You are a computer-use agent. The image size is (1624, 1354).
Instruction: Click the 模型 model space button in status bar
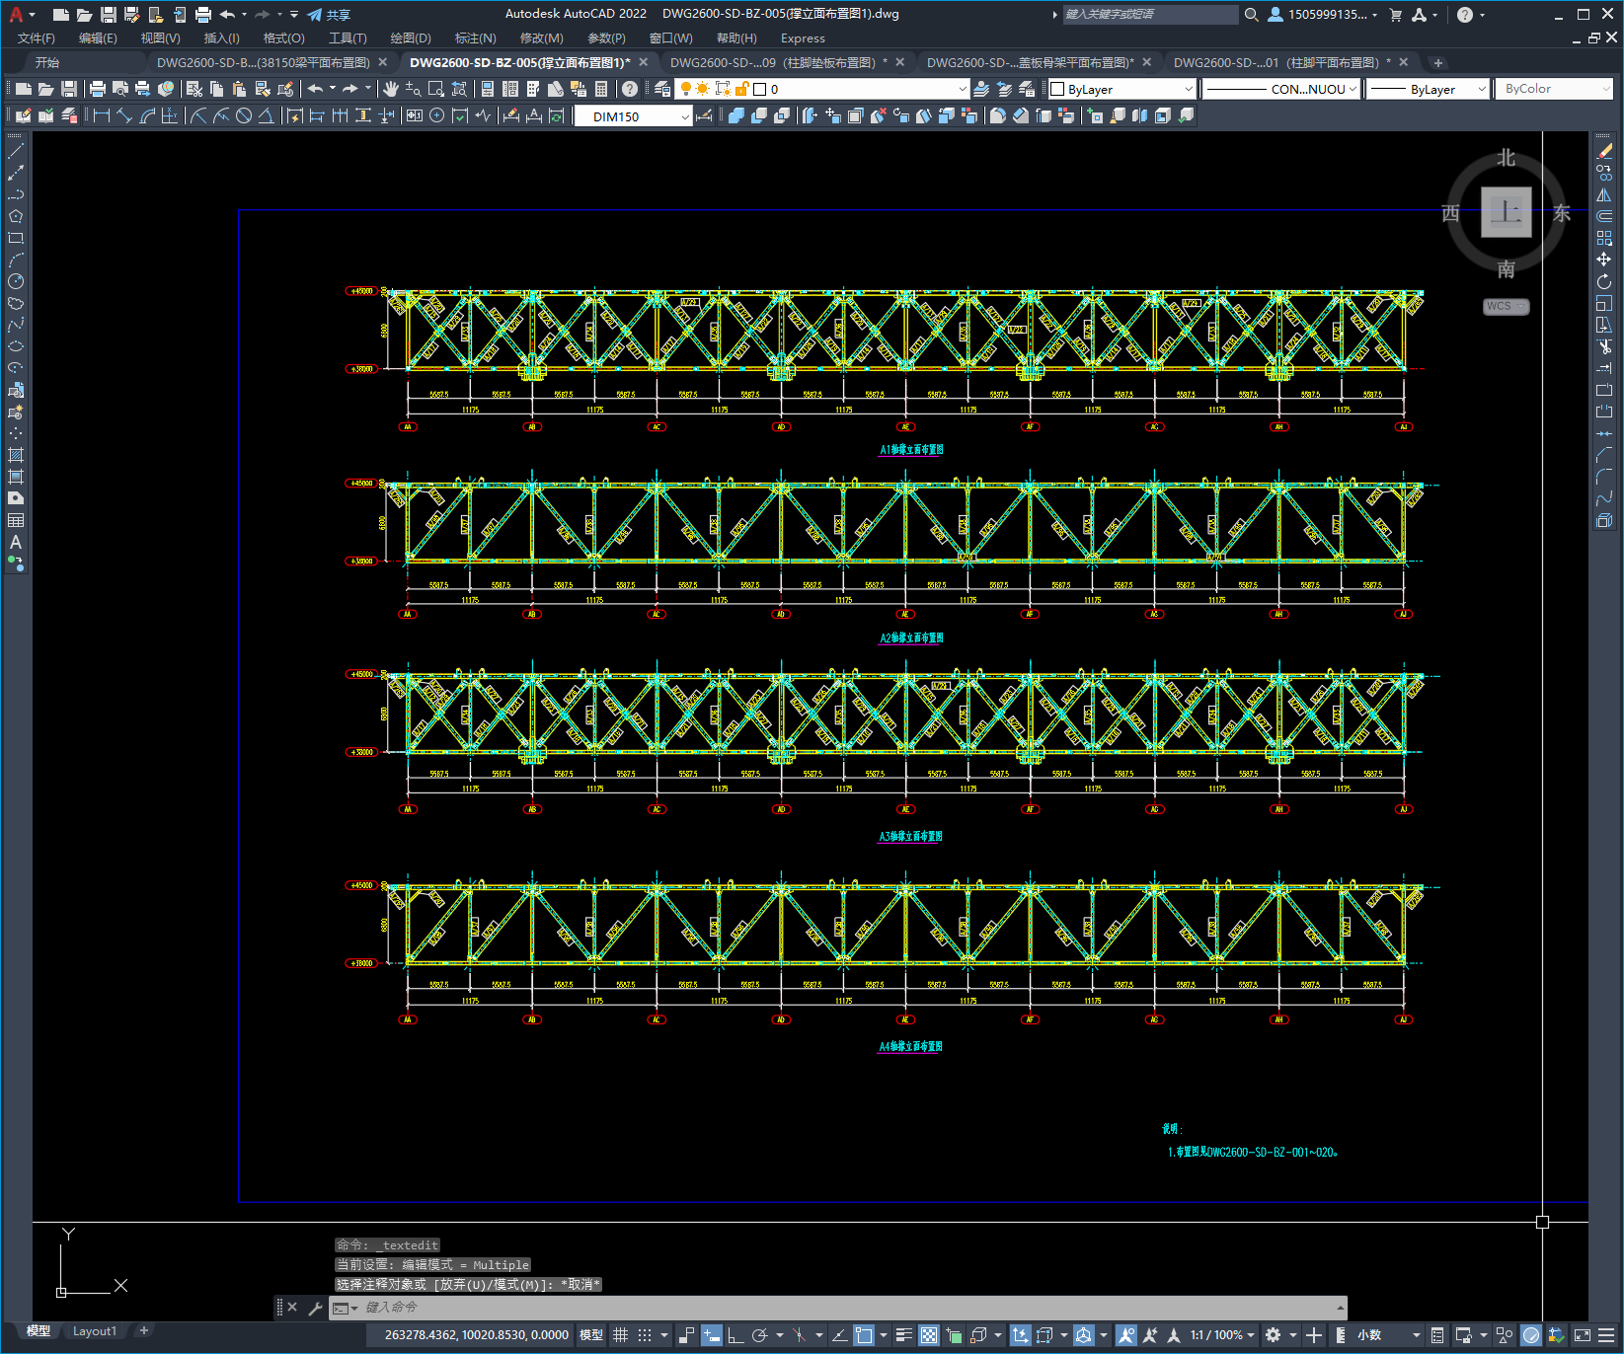[x=591, y=1335]
